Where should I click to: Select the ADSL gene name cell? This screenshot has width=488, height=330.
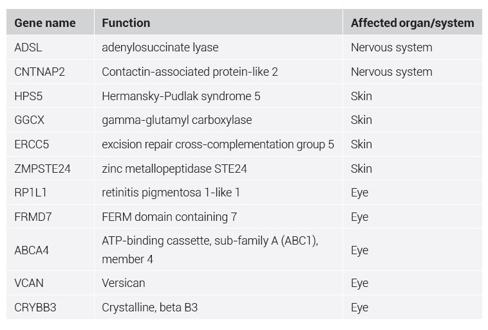[29, 48]
